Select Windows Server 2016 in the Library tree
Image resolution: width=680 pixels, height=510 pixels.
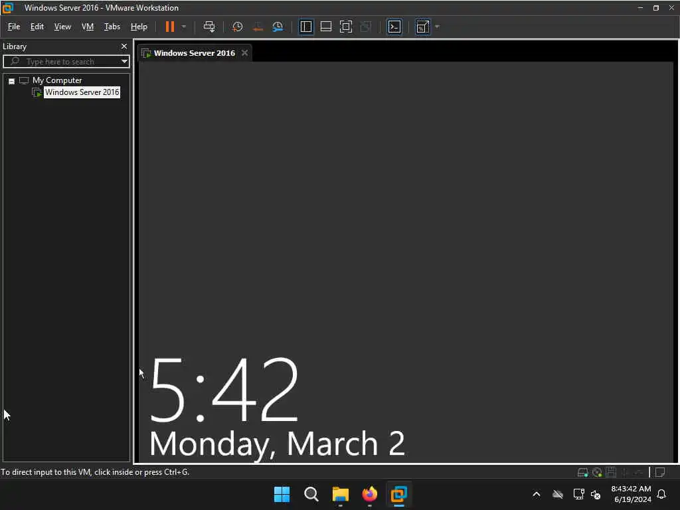(x=82, y=92)
